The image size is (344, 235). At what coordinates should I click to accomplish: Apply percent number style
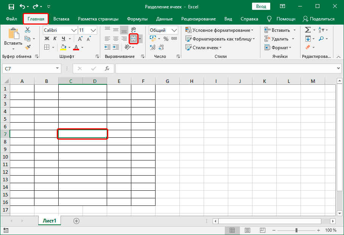(165, 38)
